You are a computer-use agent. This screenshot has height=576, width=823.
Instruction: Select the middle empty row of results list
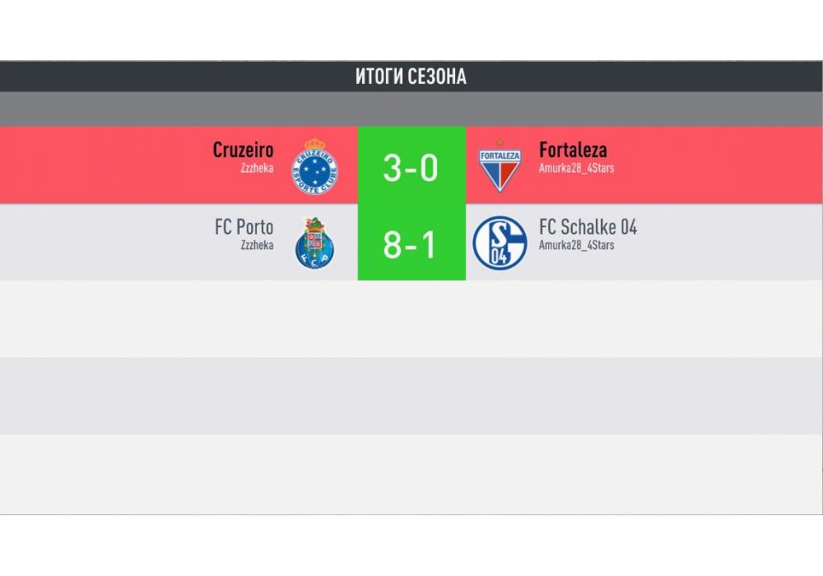click(x=411, y=396)
